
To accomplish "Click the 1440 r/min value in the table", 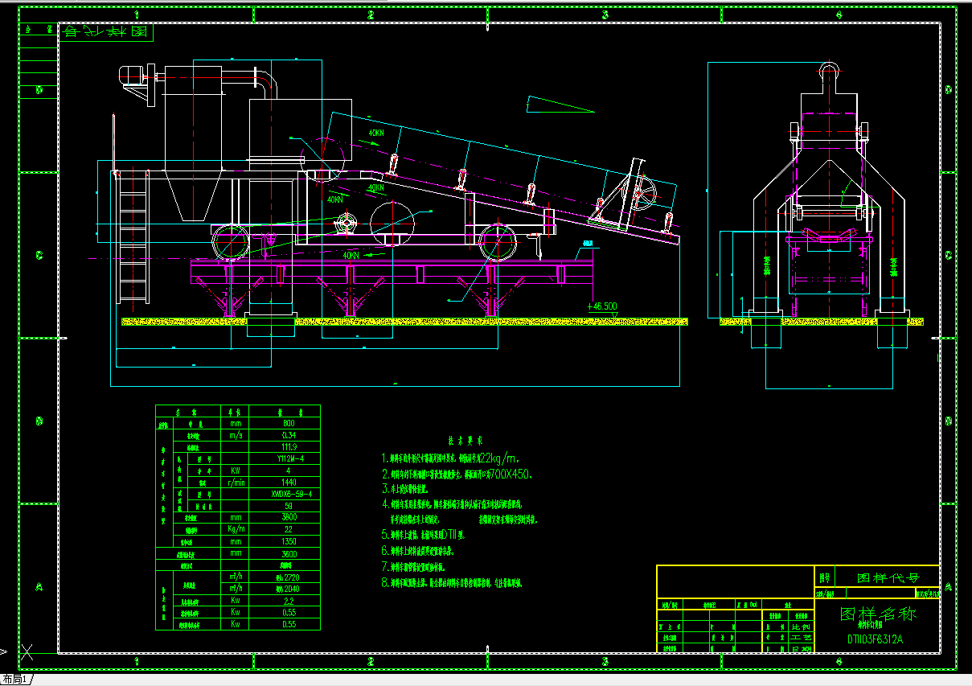I will point(288,483).
